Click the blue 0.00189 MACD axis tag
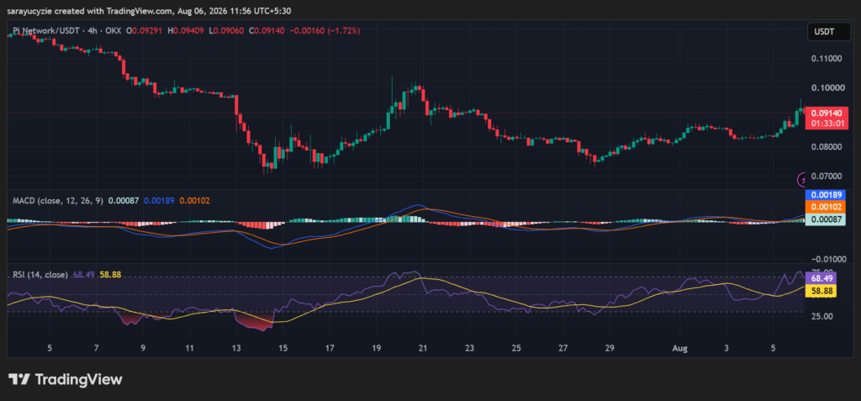The height and width of the screenshot is (401, 861). (x=825, y=195)
